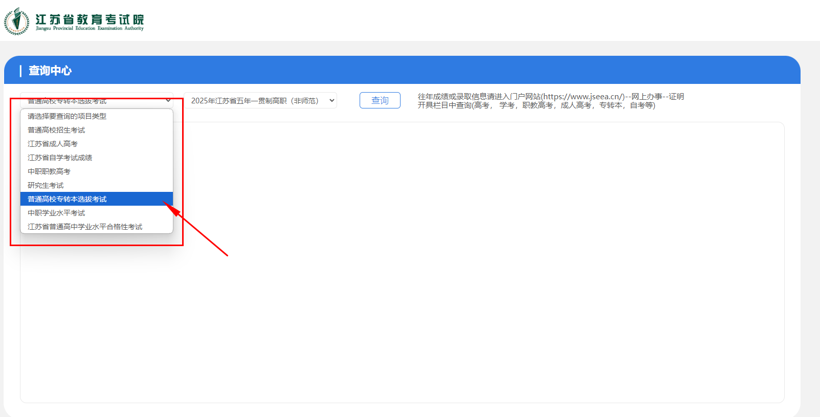Open the 2025年江苏省五年一贯制高职 dropdown
Screen dimensions: 820x417
click(255, 101)
